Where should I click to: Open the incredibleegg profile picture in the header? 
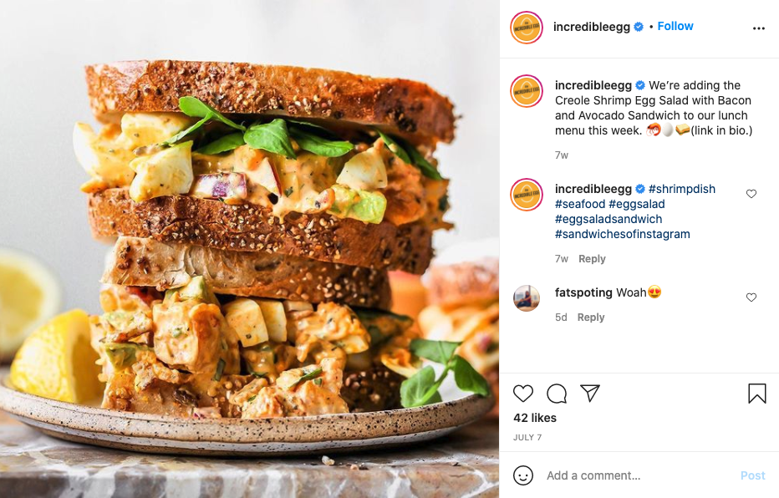527,28
